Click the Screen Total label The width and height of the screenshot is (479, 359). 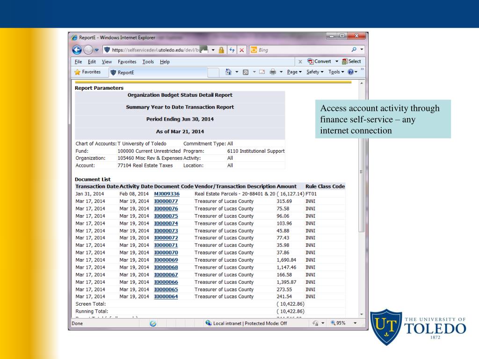91,304
